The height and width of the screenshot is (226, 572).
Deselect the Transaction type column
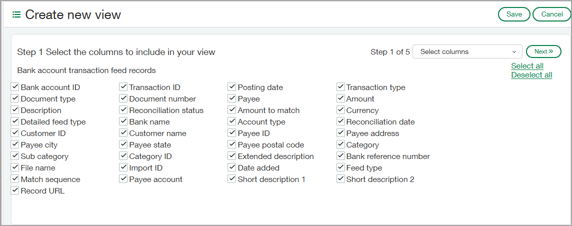click(340, 87)
